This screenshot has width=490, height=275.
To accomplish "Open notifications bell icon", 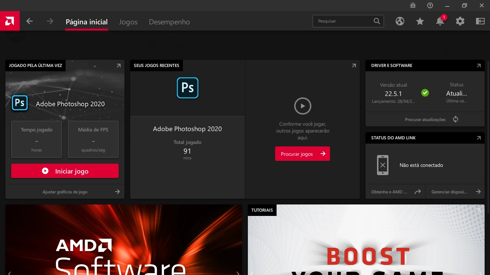I will pyautogui.click(x=440, y=21).
